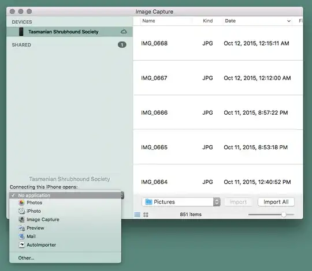Switch to icon grid view
312x271 pixels.
146,214
